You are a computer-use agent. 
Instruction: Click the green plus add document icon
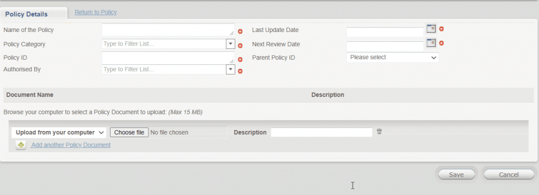[x=21, y=145]
